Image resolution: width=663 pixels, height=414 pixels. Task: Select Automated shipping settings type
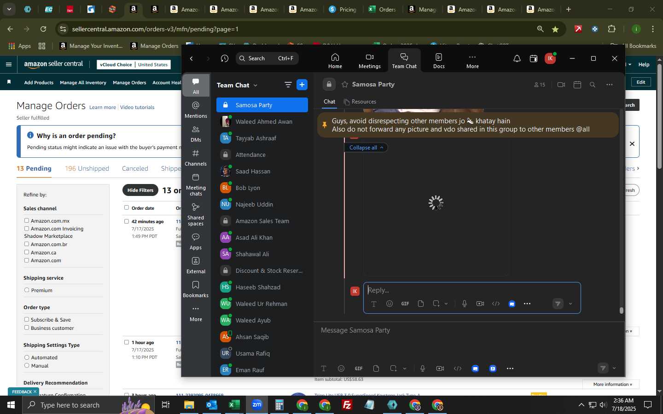[27, 357]
